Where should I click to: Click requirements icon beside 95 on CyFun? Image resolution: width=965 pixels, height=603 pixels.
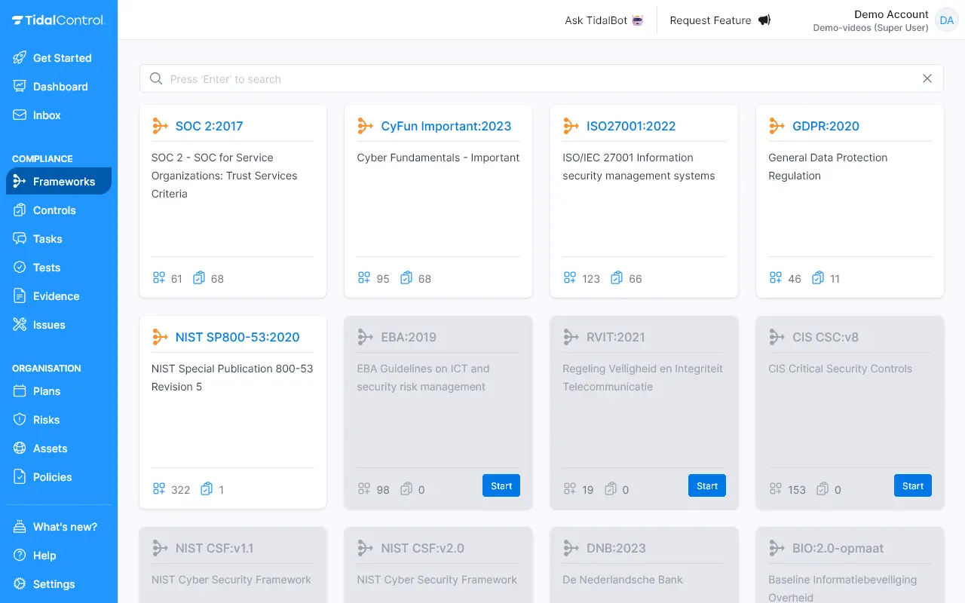click(364, 278)
